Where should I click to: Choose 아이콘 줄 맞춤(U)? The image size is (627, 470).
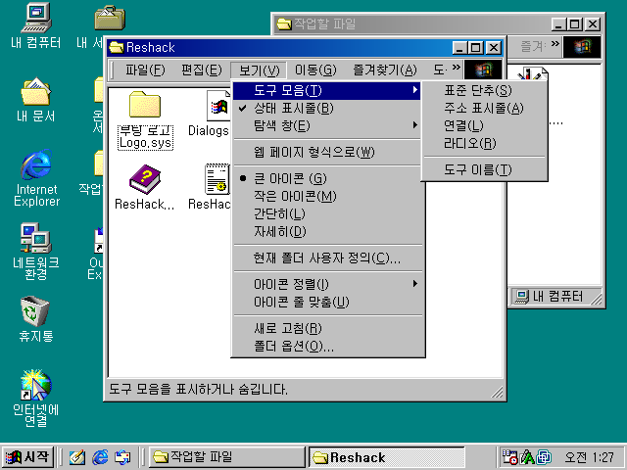[326, 302]
